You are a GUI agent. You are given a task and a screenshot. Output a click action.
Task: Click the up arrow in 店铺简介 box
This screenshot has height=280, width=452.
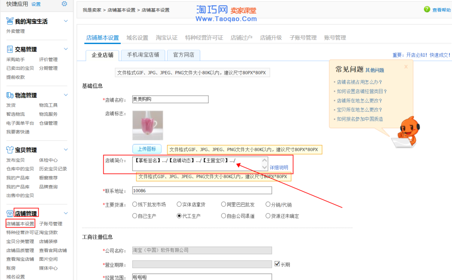pyautogui.click(x=264, y=160)
